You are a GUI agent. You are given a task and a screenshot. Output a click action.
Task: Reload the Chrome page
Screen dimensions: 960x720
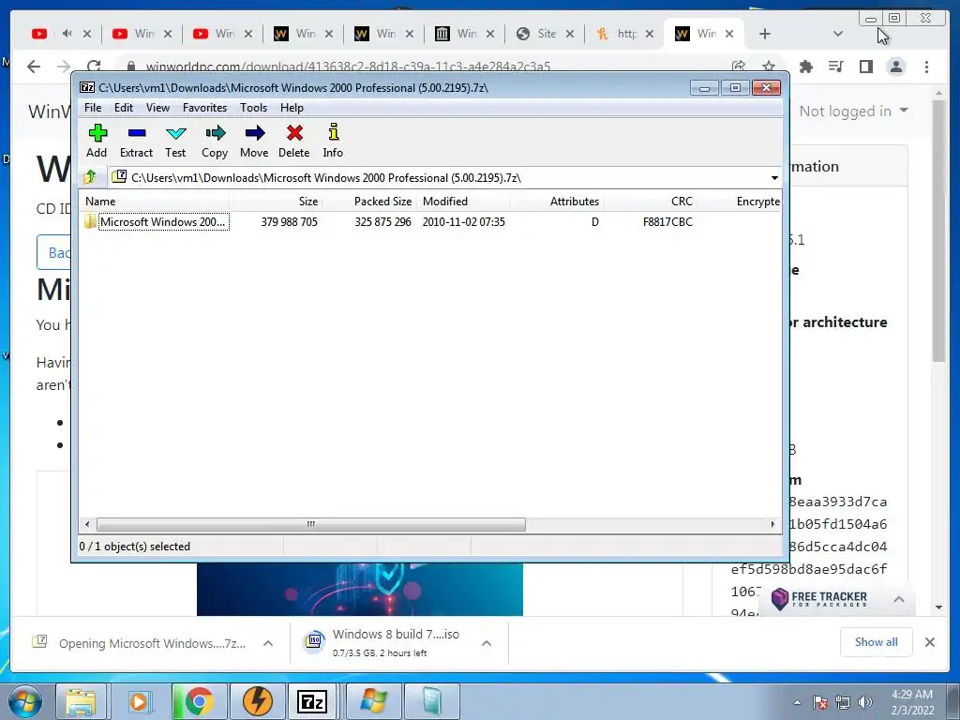[x=94, y=67]
